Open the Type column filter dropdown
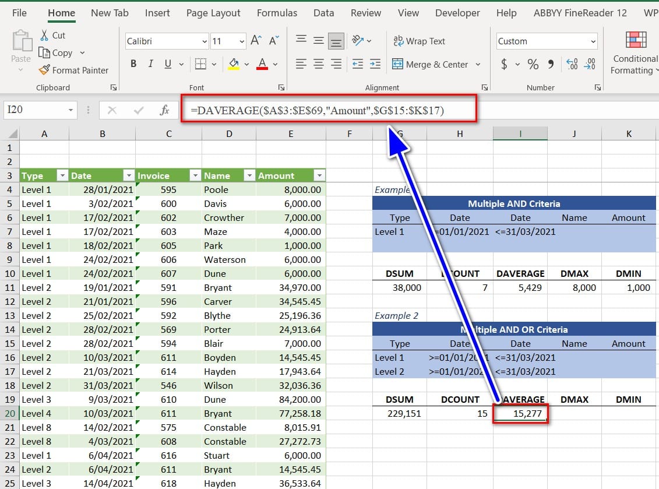The image size is (659, 489). 62,175
